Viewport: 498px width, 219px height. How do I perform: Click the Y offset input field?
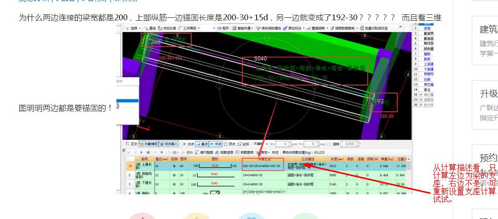(311, 144)
